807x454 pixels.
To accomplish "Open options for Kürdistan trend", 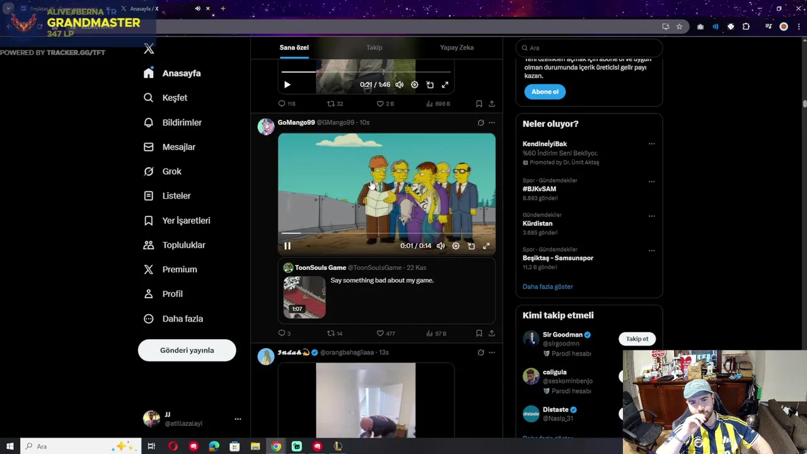I will click(651, 216).
